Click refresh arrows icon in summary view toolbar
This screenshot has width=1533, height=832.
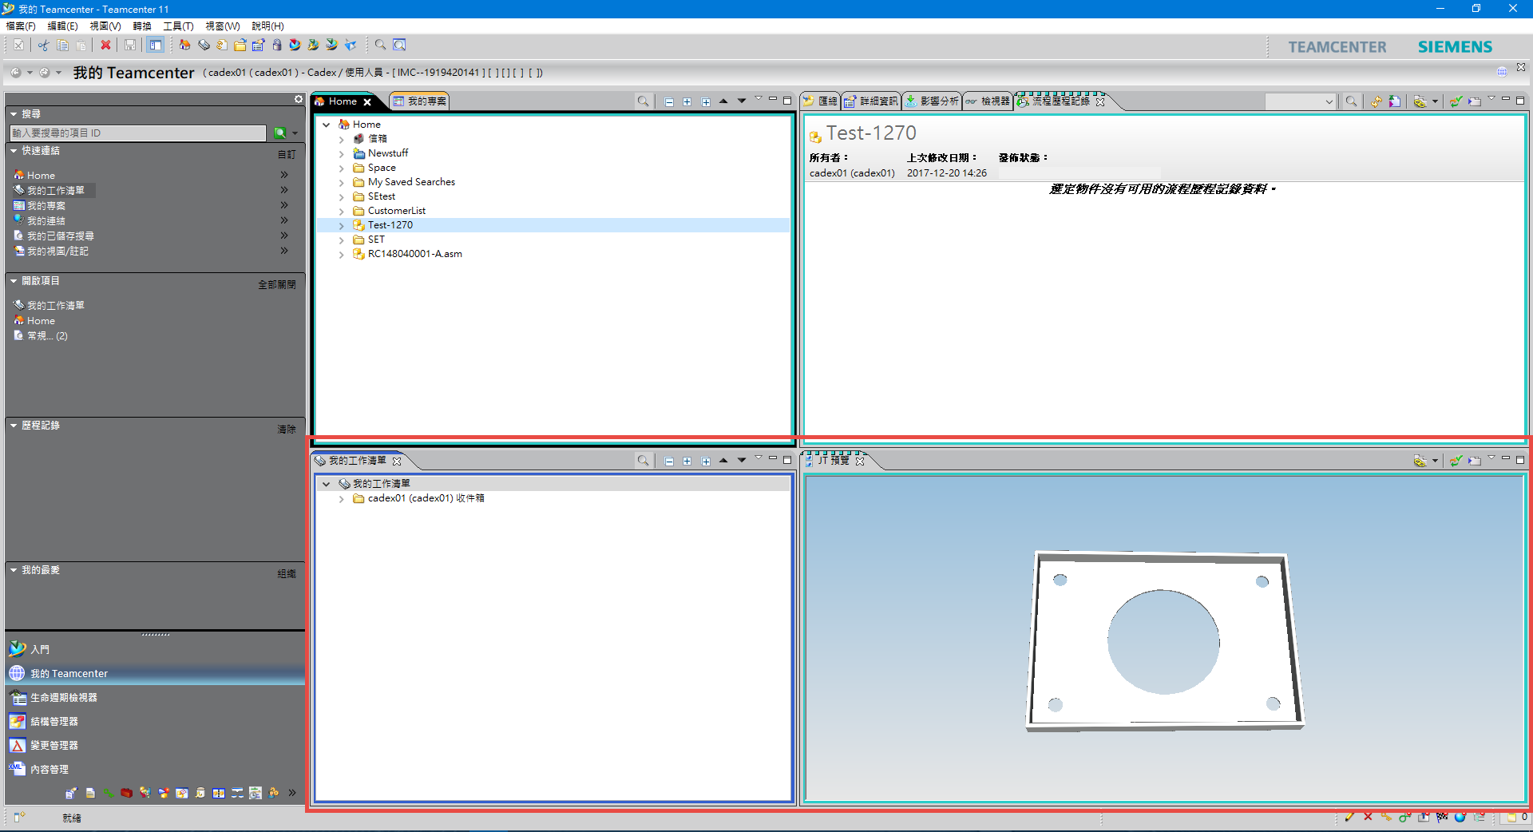1377,101
